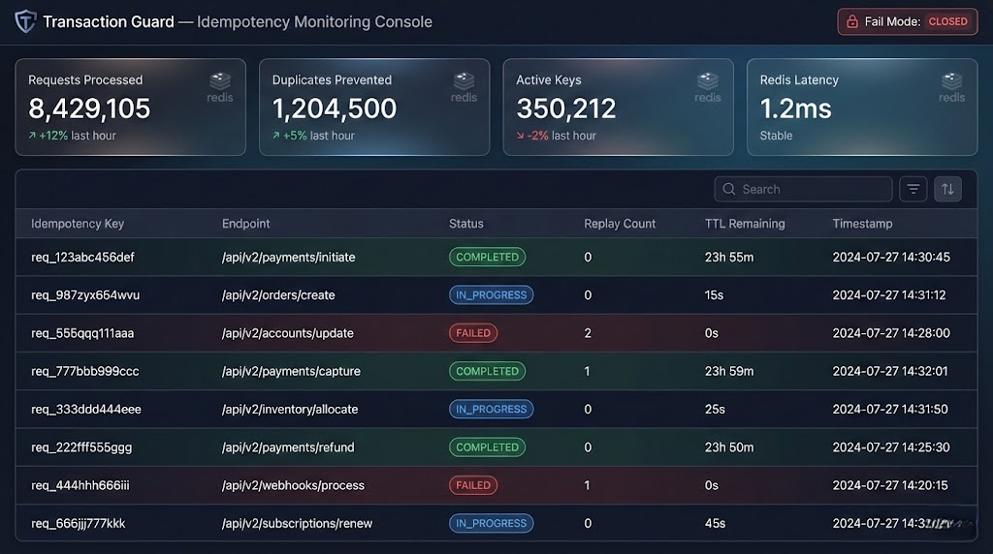Select key req_987zyx654wvu

point(85,294)
